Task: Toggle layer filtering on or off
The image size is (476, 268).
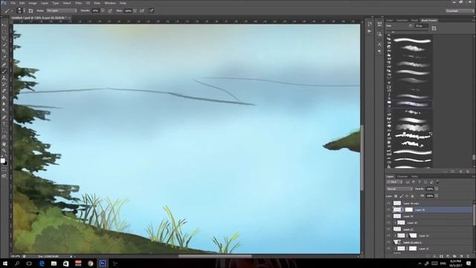Action: (437, 182)
